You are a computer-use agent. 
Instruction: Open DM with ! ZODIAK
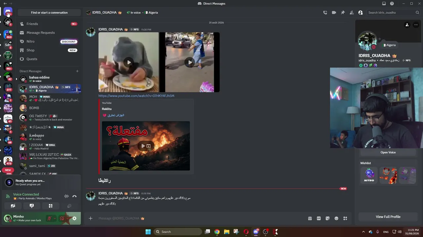[x=50, y=146]
